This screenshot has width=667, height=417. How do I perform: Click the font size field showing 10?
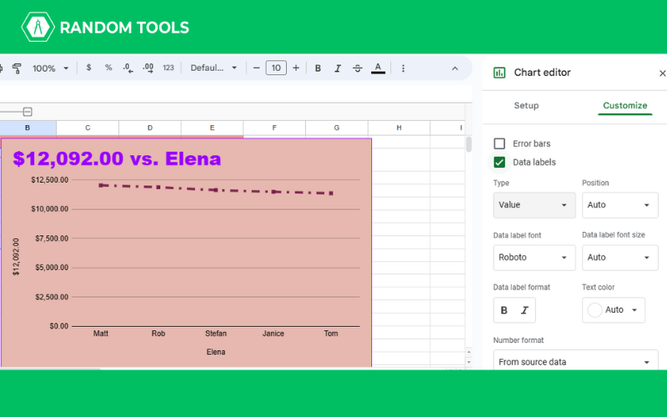point(276,68)
